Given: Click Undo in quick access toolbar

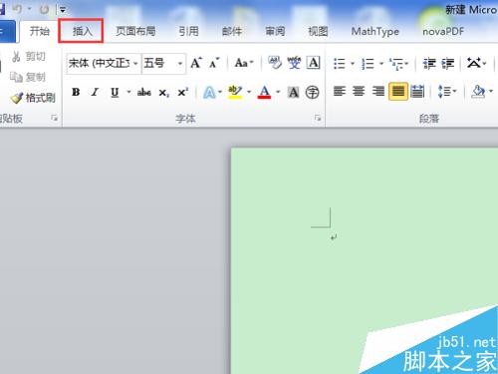Looking at the screenshot, I should [18, 10].
